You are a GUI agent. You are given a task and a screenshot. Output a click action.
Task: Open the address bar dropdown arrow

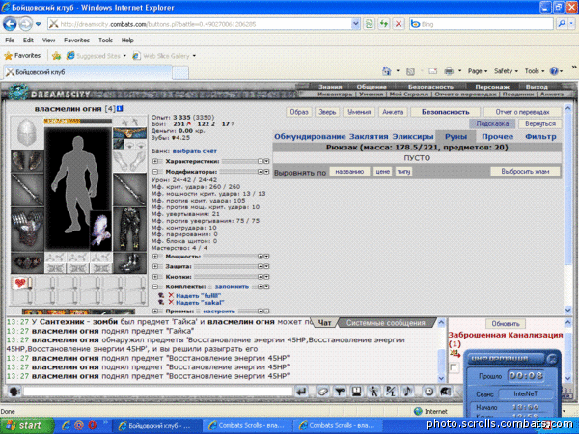coord(355,24)
